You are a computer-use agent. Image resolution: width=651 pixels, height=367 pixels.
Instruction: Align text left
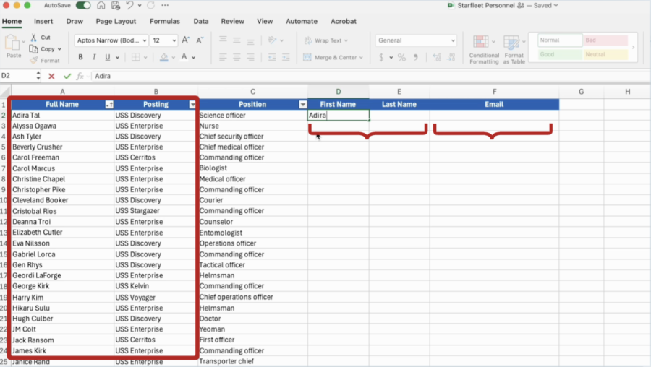pyautogui.click(x=223, y=57)
